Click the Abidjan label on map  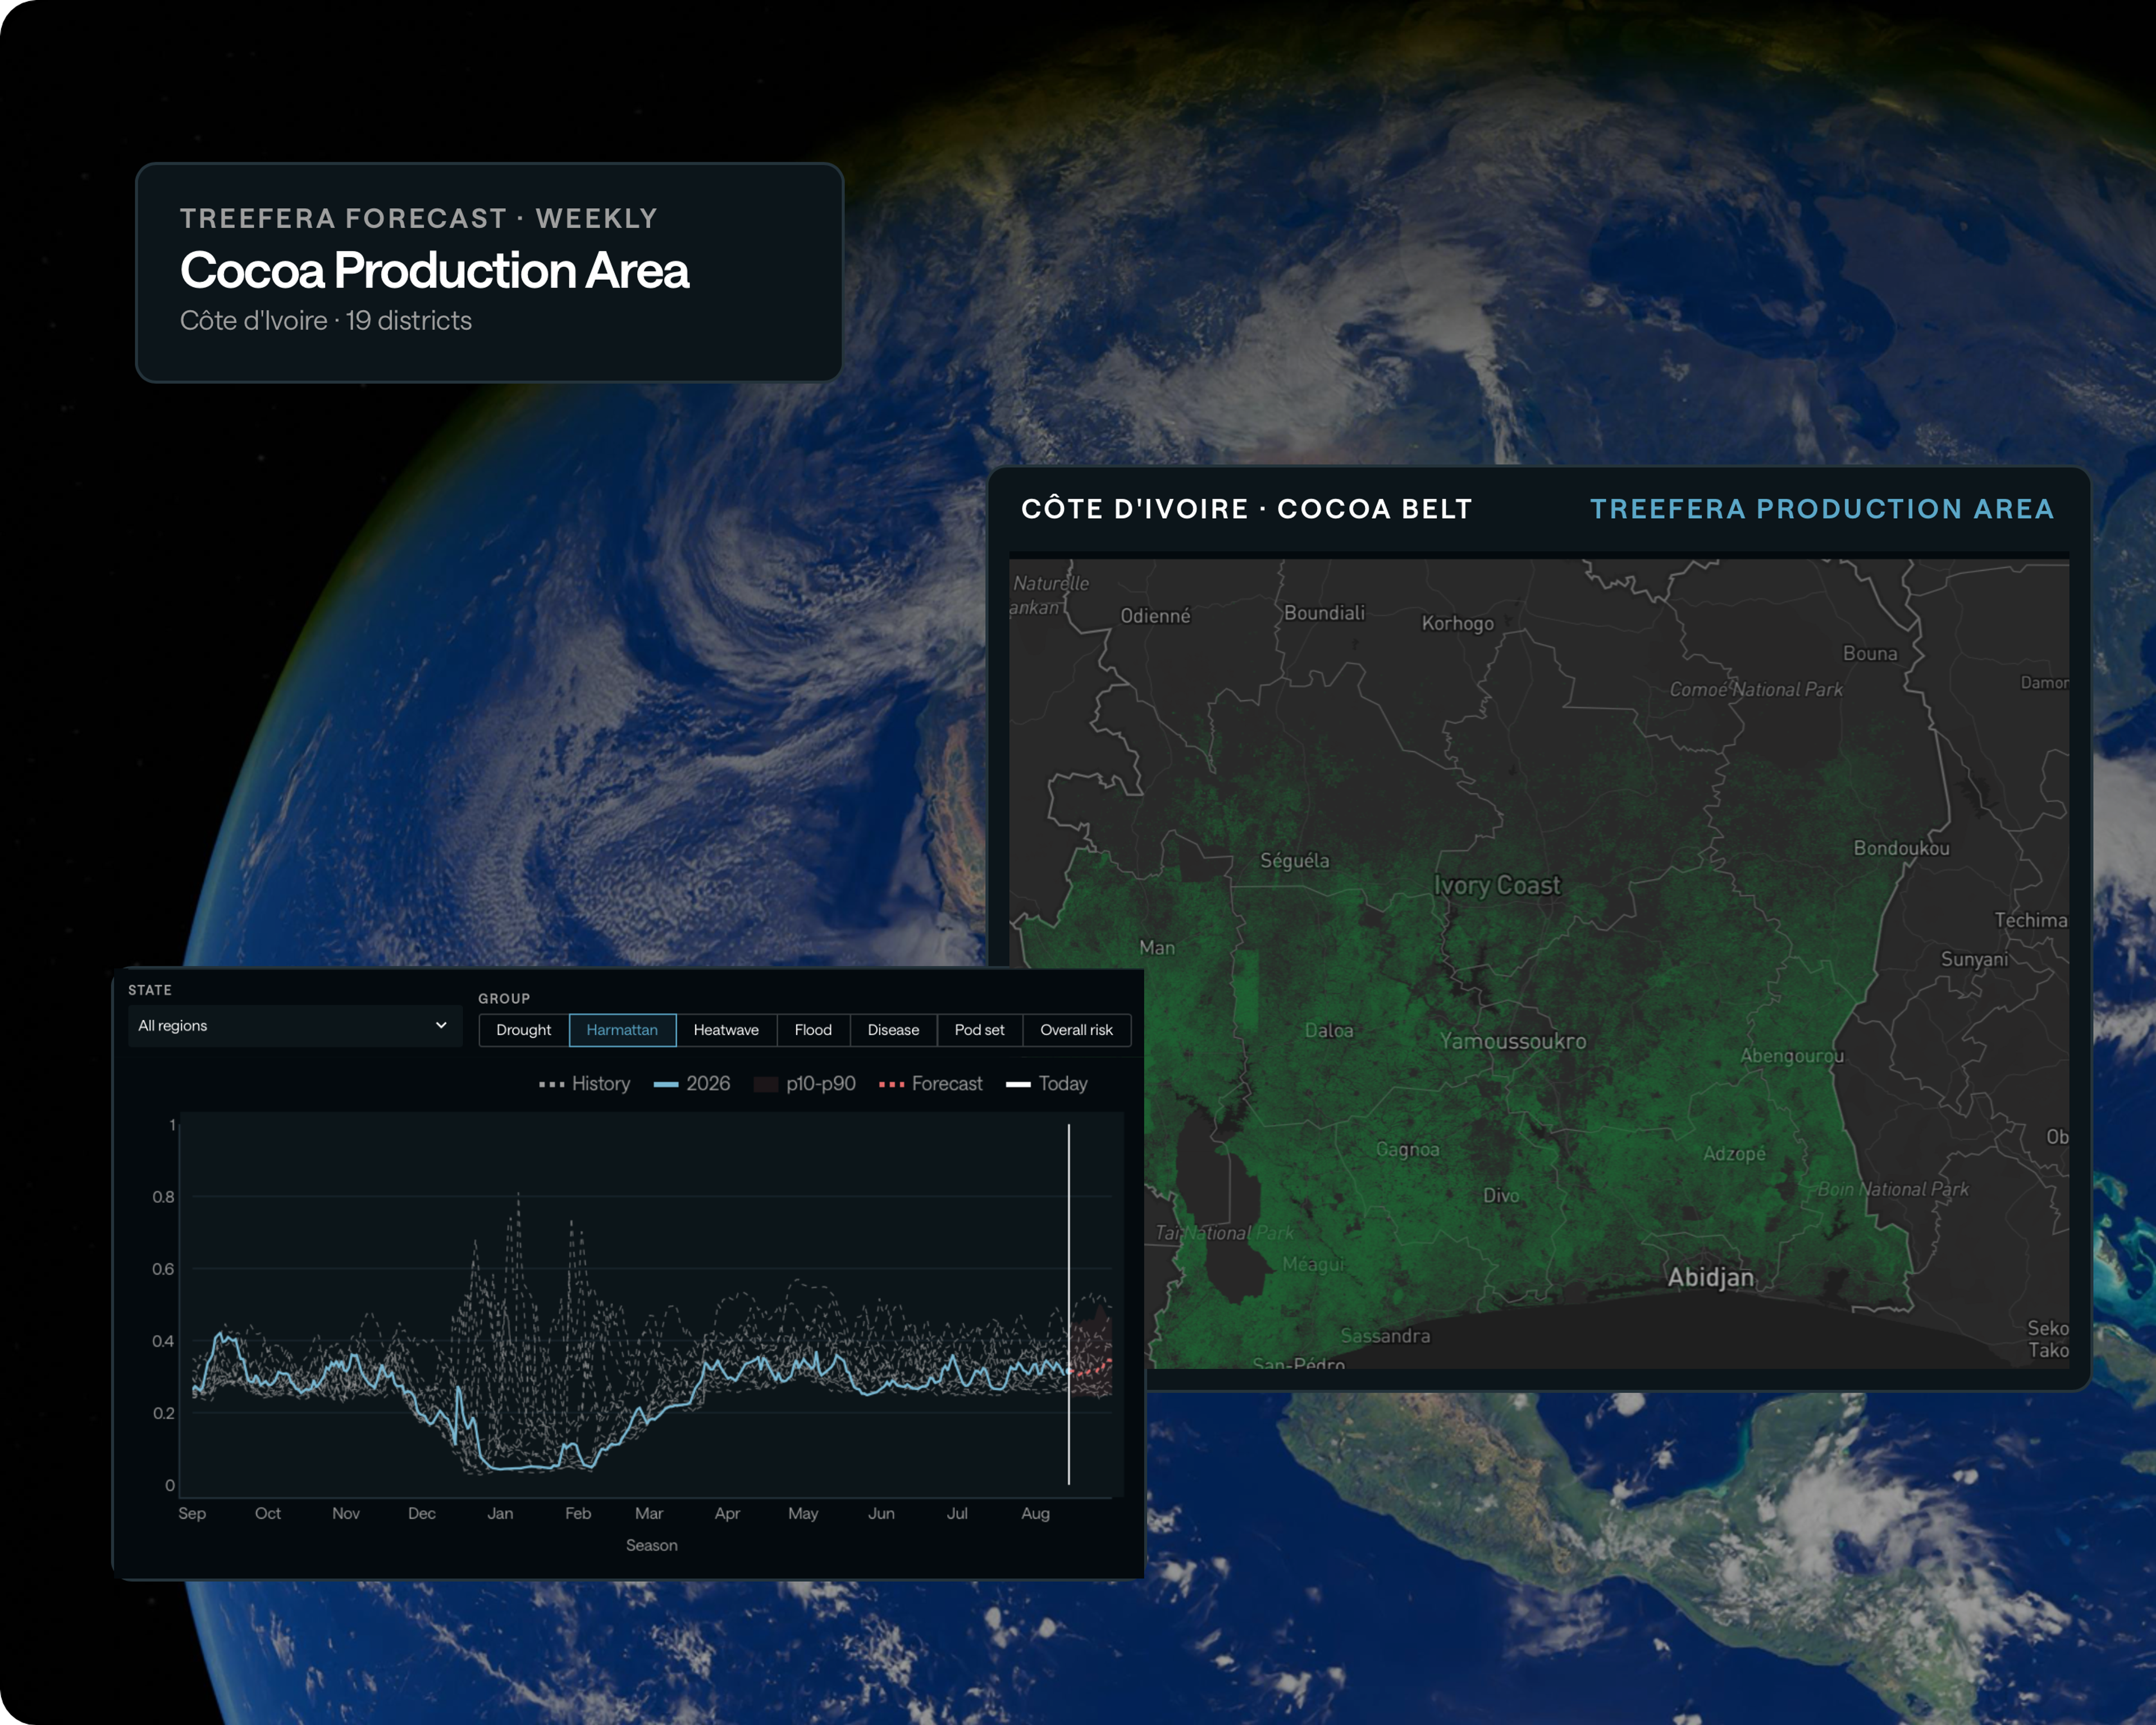(1710, 1277)
